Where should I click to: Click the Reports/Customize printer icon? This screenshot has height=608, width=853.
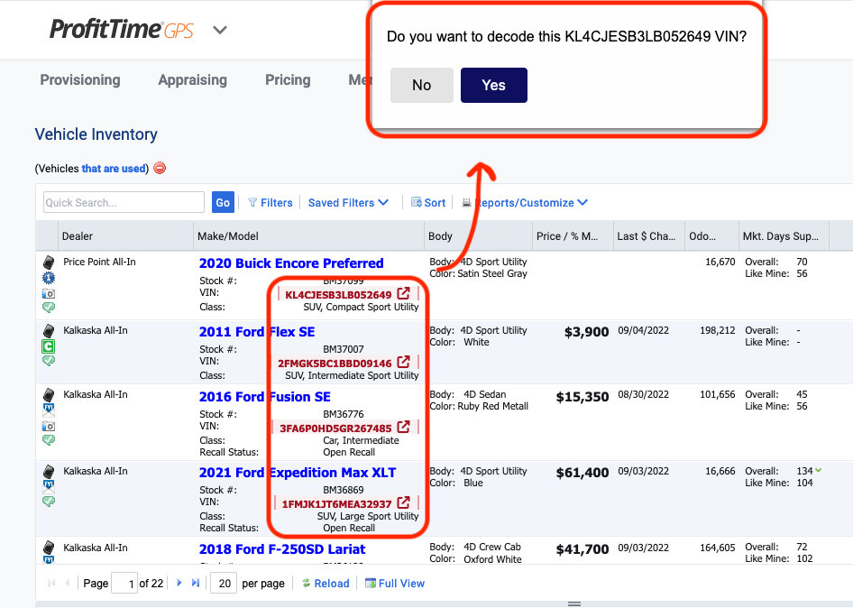466,202
